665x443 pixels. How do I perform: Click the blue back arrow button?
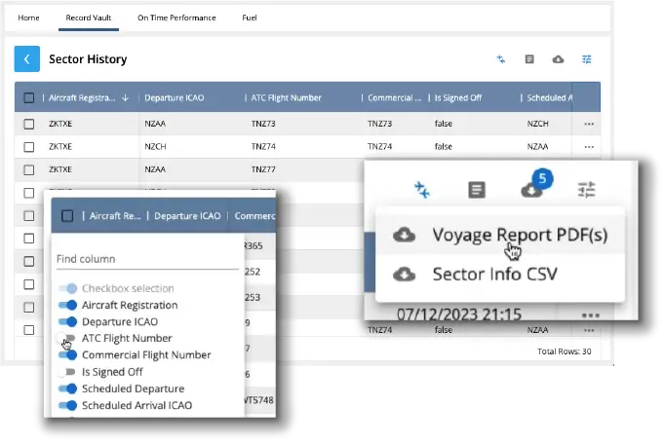click(x=27, y=59)
